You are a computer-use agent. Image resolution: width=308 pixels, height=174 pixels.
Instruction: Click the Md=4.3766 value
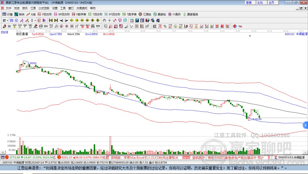[x=73, y=34]
